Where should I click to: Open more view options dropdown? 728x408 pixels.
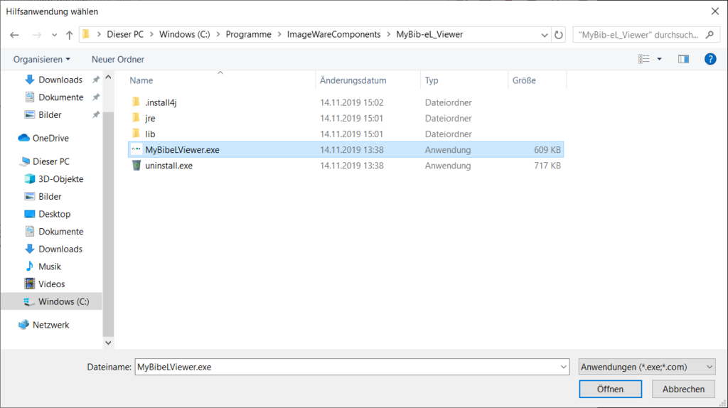pos(659,59)
